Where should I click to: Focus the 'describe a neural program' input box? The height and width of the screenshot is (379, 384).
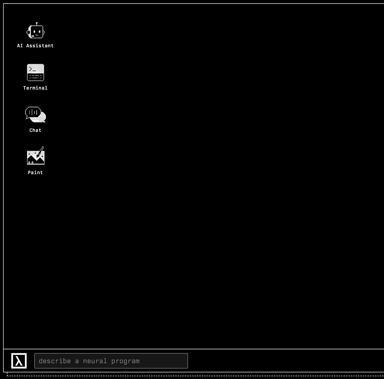[x=111, y=361]
